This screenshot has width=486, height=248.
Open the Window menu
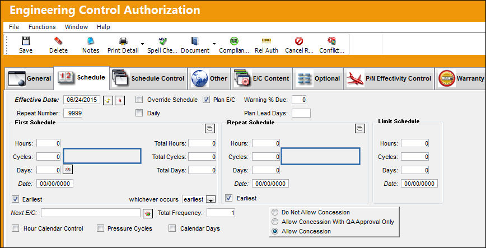[76, 27]
